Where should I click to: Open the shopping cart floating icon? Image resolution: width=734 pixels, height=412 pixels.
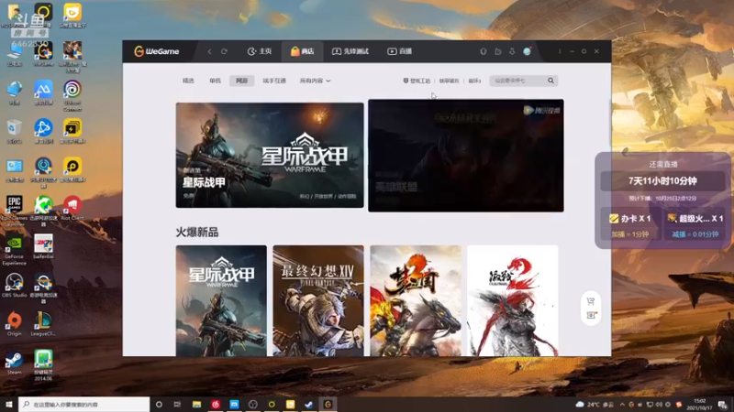click(x=591, y=301)
